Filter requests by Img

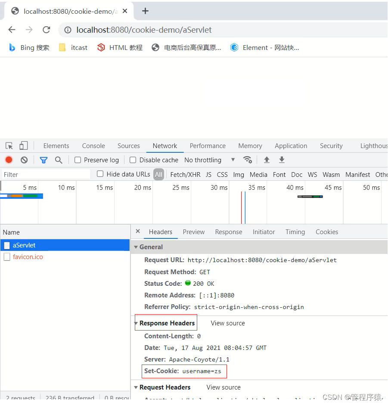238,175
